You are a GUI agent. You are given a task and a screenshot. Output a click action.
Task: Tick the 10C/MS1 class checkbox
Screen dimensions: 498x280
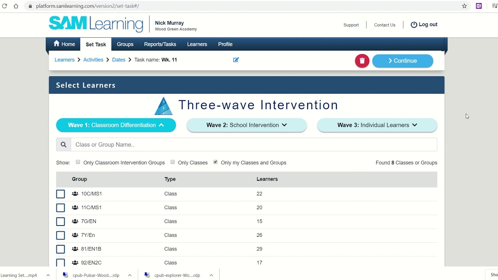click(x=60, y=194)
